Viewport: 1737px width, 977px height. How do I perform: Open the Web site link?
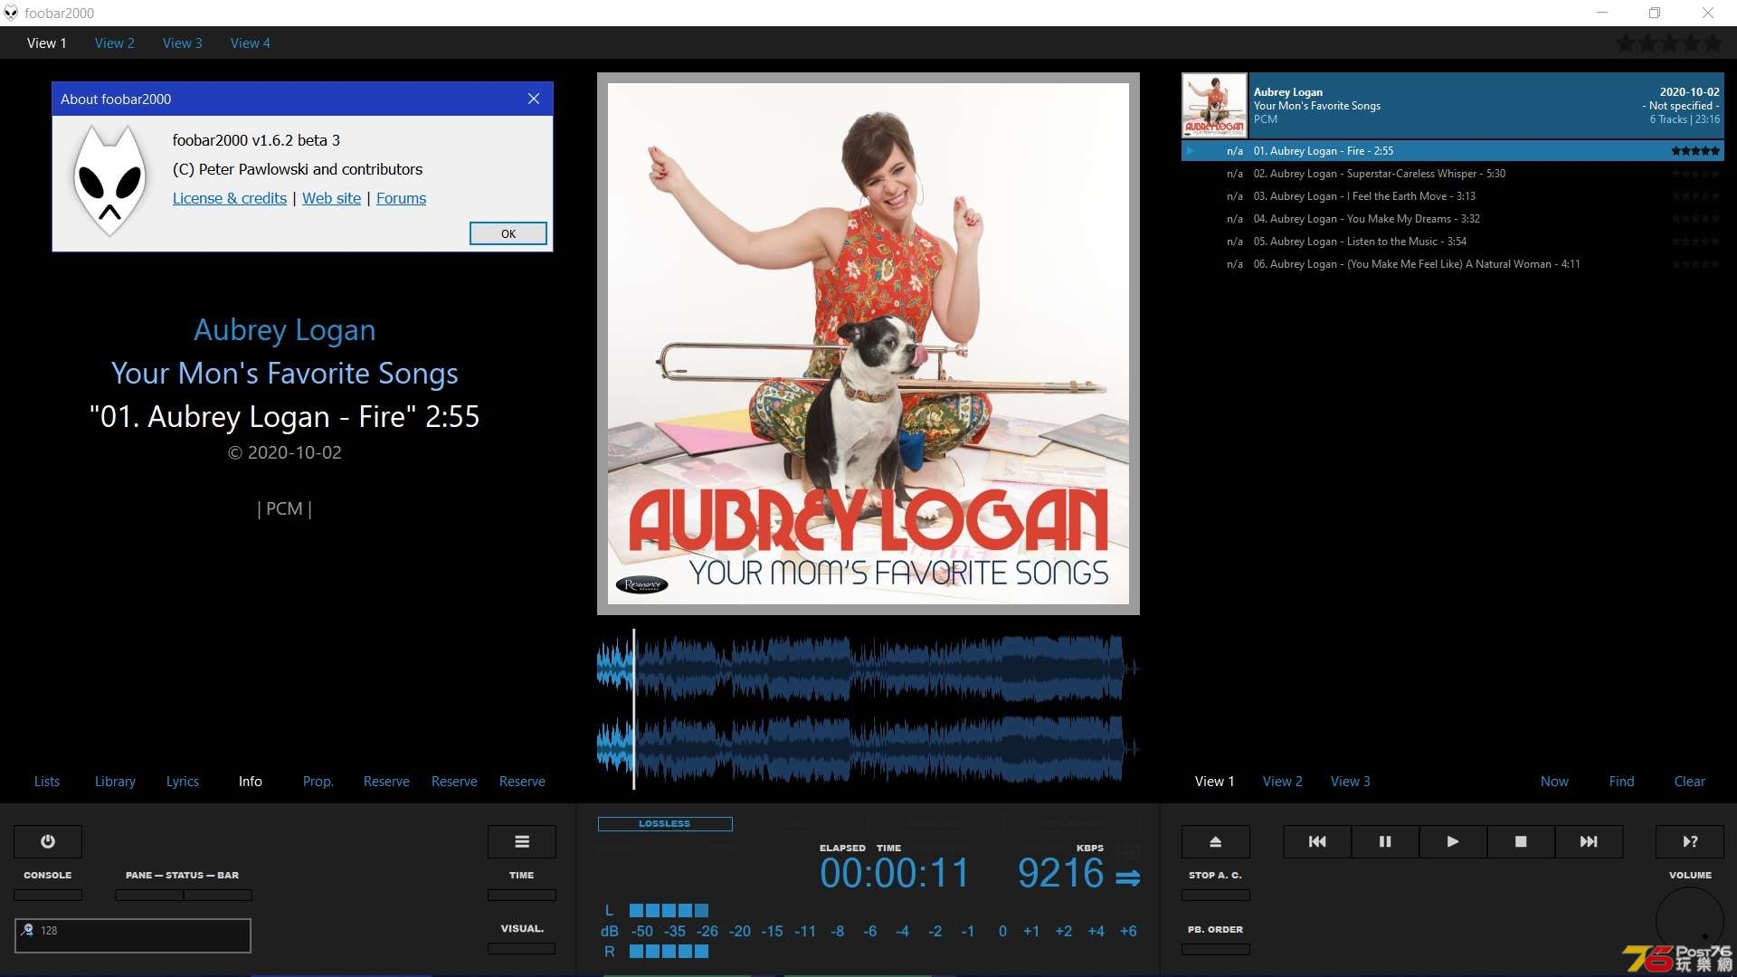(331, 198)
